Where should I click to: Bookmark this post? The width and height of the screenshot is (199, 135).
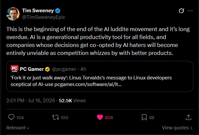tap(144, 117)
